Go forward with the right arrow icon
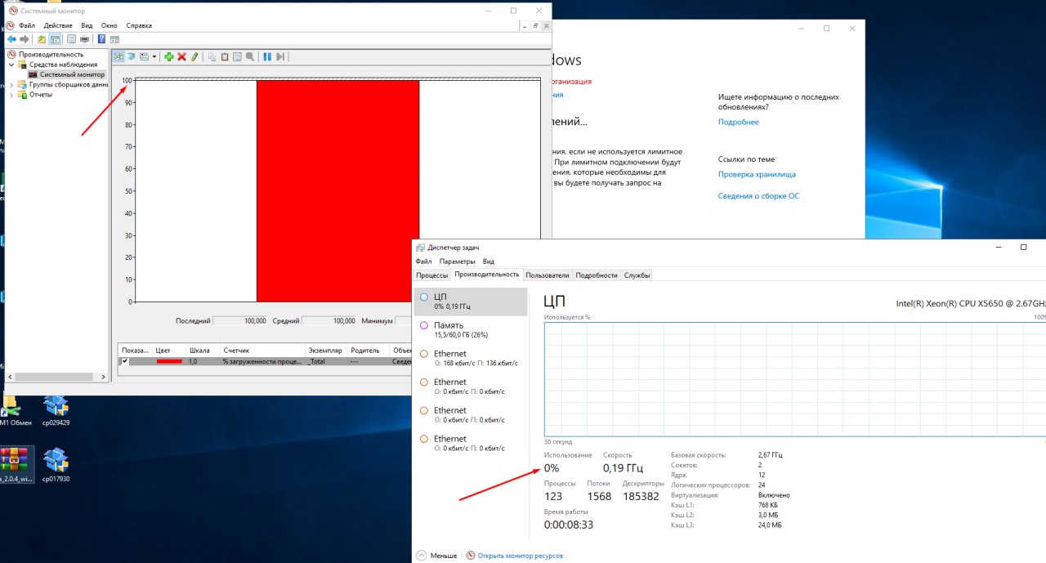 coord(25,39)
